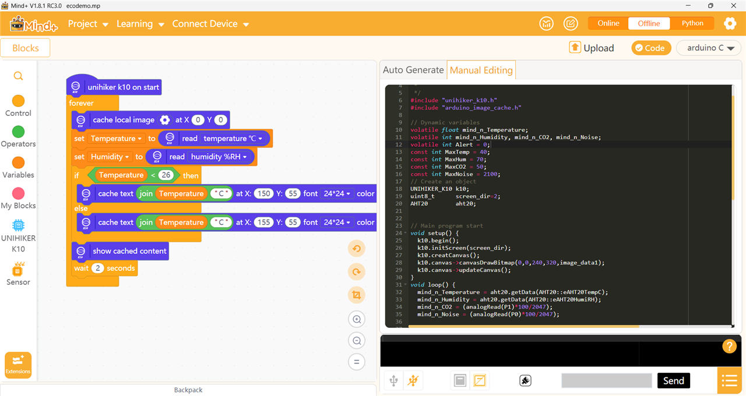This screenshot has width=746, height=396.
Task: Click the search magnifier in block palette
Action: tap(18, 76)
